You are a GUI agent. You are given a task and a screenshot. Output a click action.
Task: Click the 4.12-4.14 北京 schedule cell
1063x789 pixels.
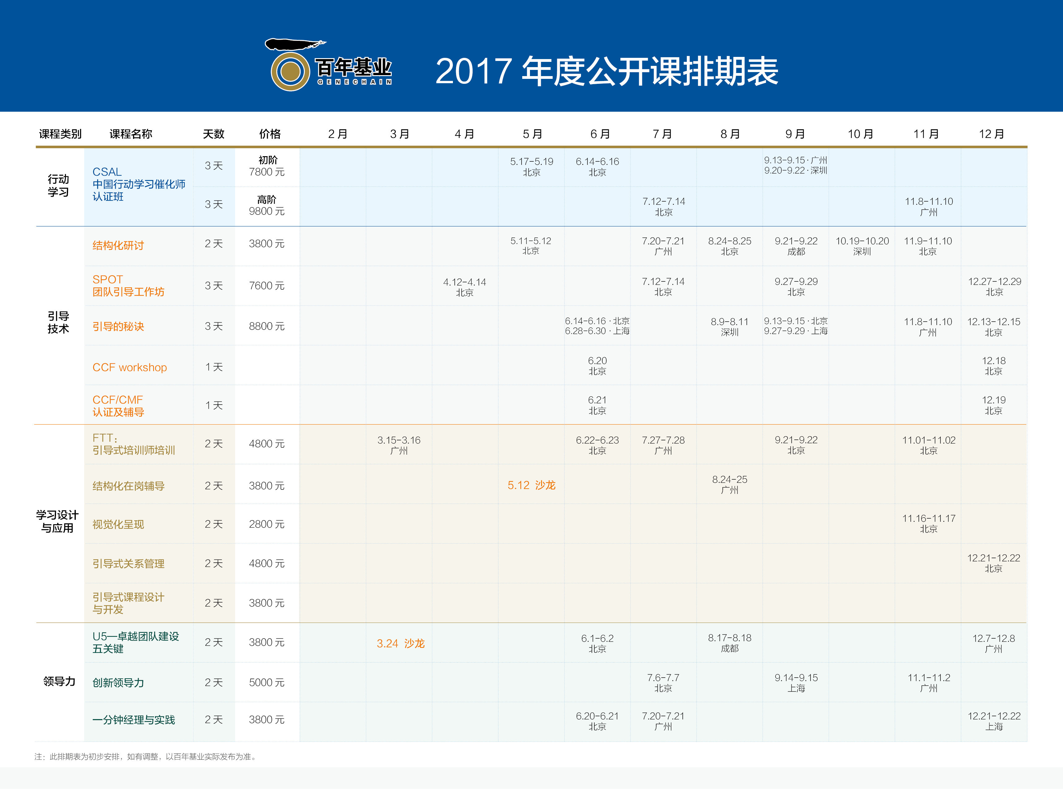coord(464,287)
